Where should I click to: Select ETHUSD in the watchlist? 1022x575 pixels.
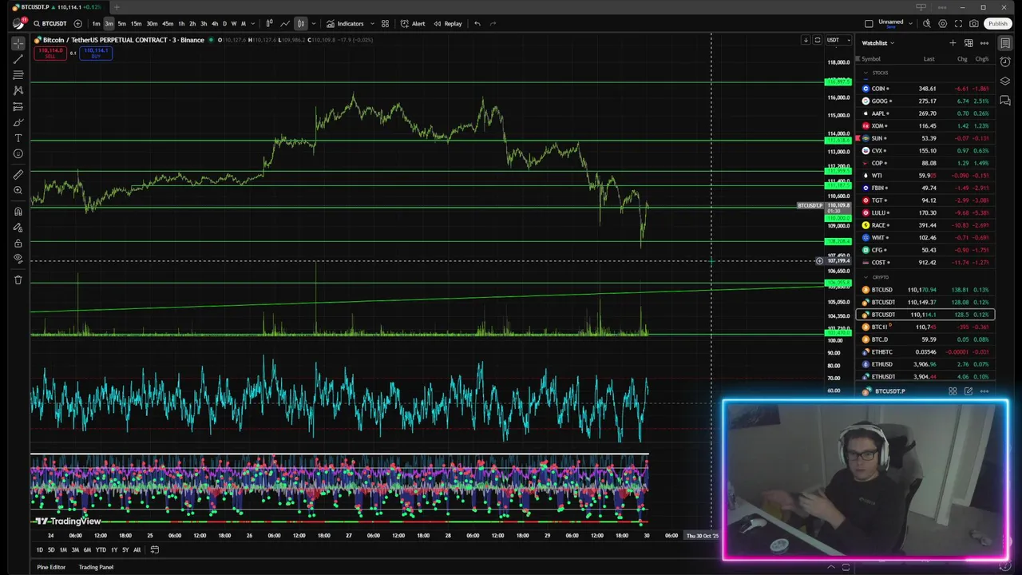[x=926, y=364]
